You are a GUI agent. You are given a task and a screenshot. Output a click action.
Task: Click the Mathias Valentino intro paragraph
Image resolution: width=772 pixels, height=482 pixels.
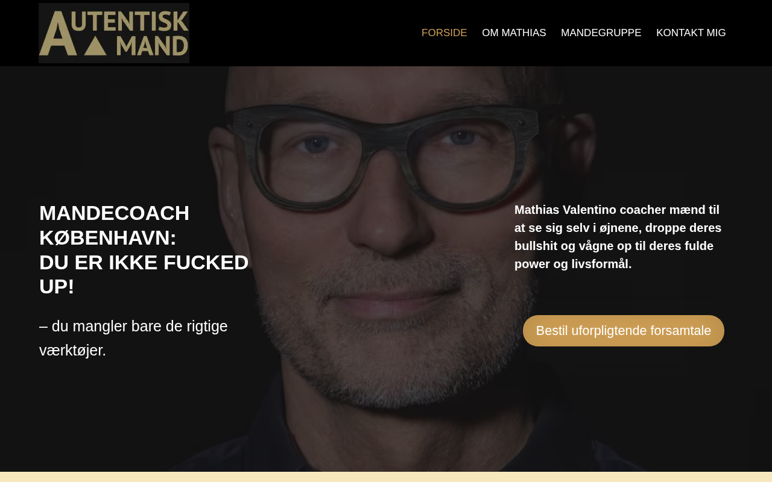tap(618, 237)
